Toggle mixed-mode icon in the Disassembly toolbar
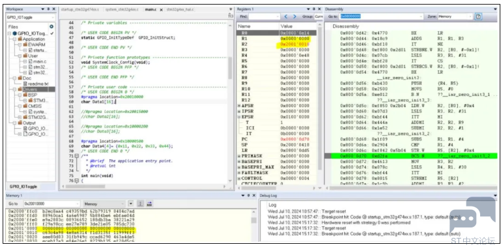This screenshot has width=501, height=251. pyautogui.click(x=478, y=16)
